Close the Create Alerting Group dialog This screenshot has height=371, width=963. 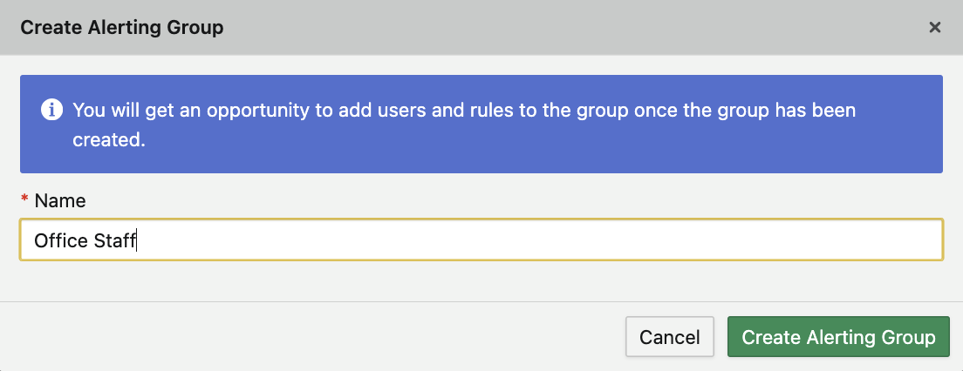click(935, 28)
